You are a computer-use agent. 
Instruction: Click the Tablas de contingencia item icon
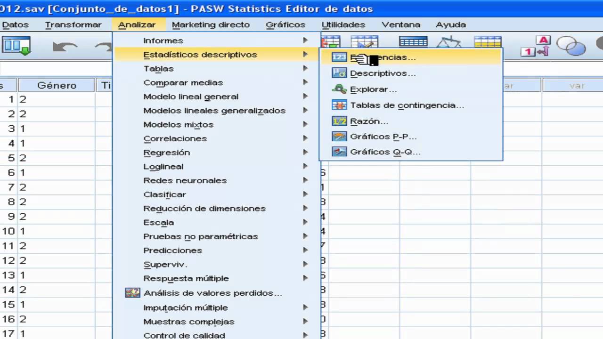(x=339, y=105)
